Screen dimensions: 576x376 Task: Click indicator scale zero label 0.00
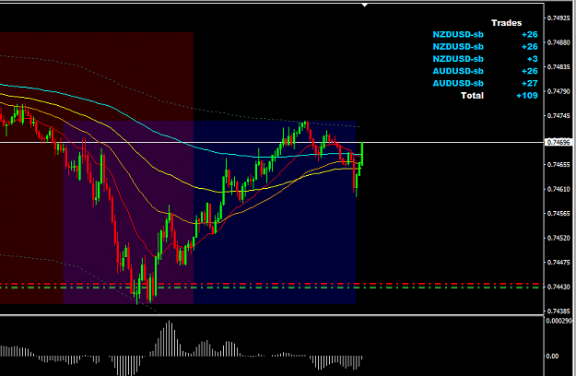(552, 356)
